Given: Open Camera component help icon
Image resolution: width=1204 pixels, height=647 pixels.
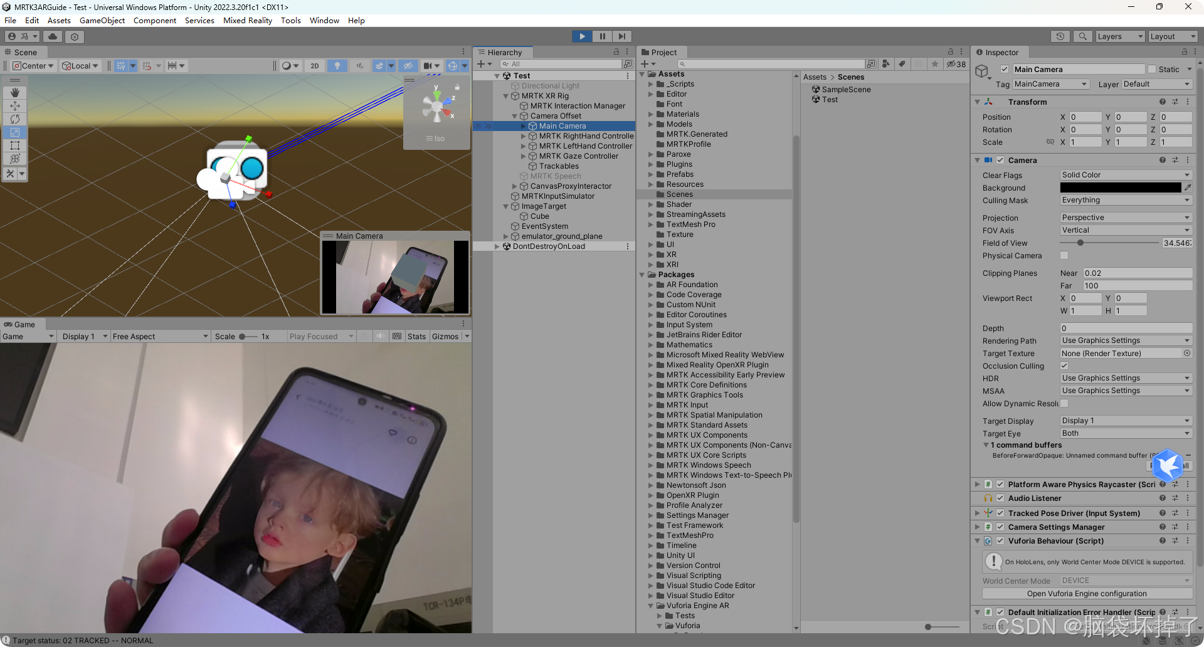Looking at the screenshot, I should pyautogui.click(x=1162, y=160).
